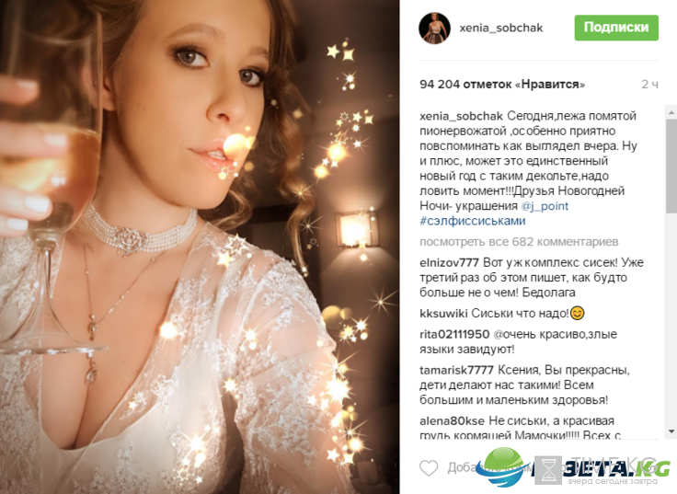Open commenter rita02111950 profile
Image resolution: width=677 pixels, height=494 pixels.
point(454,334)
